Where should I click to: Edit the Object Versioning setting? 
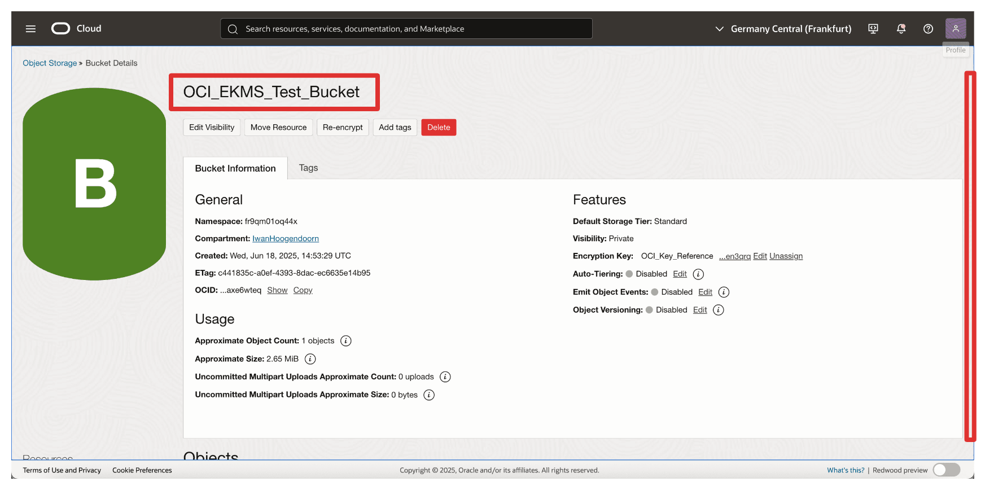[700, 310]
